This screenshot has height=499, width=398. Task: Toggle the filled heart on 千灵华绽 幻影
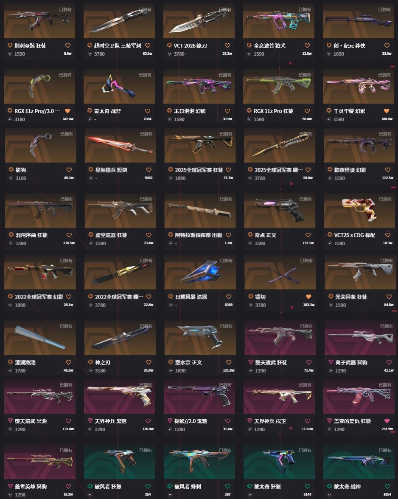click(387, 111)
